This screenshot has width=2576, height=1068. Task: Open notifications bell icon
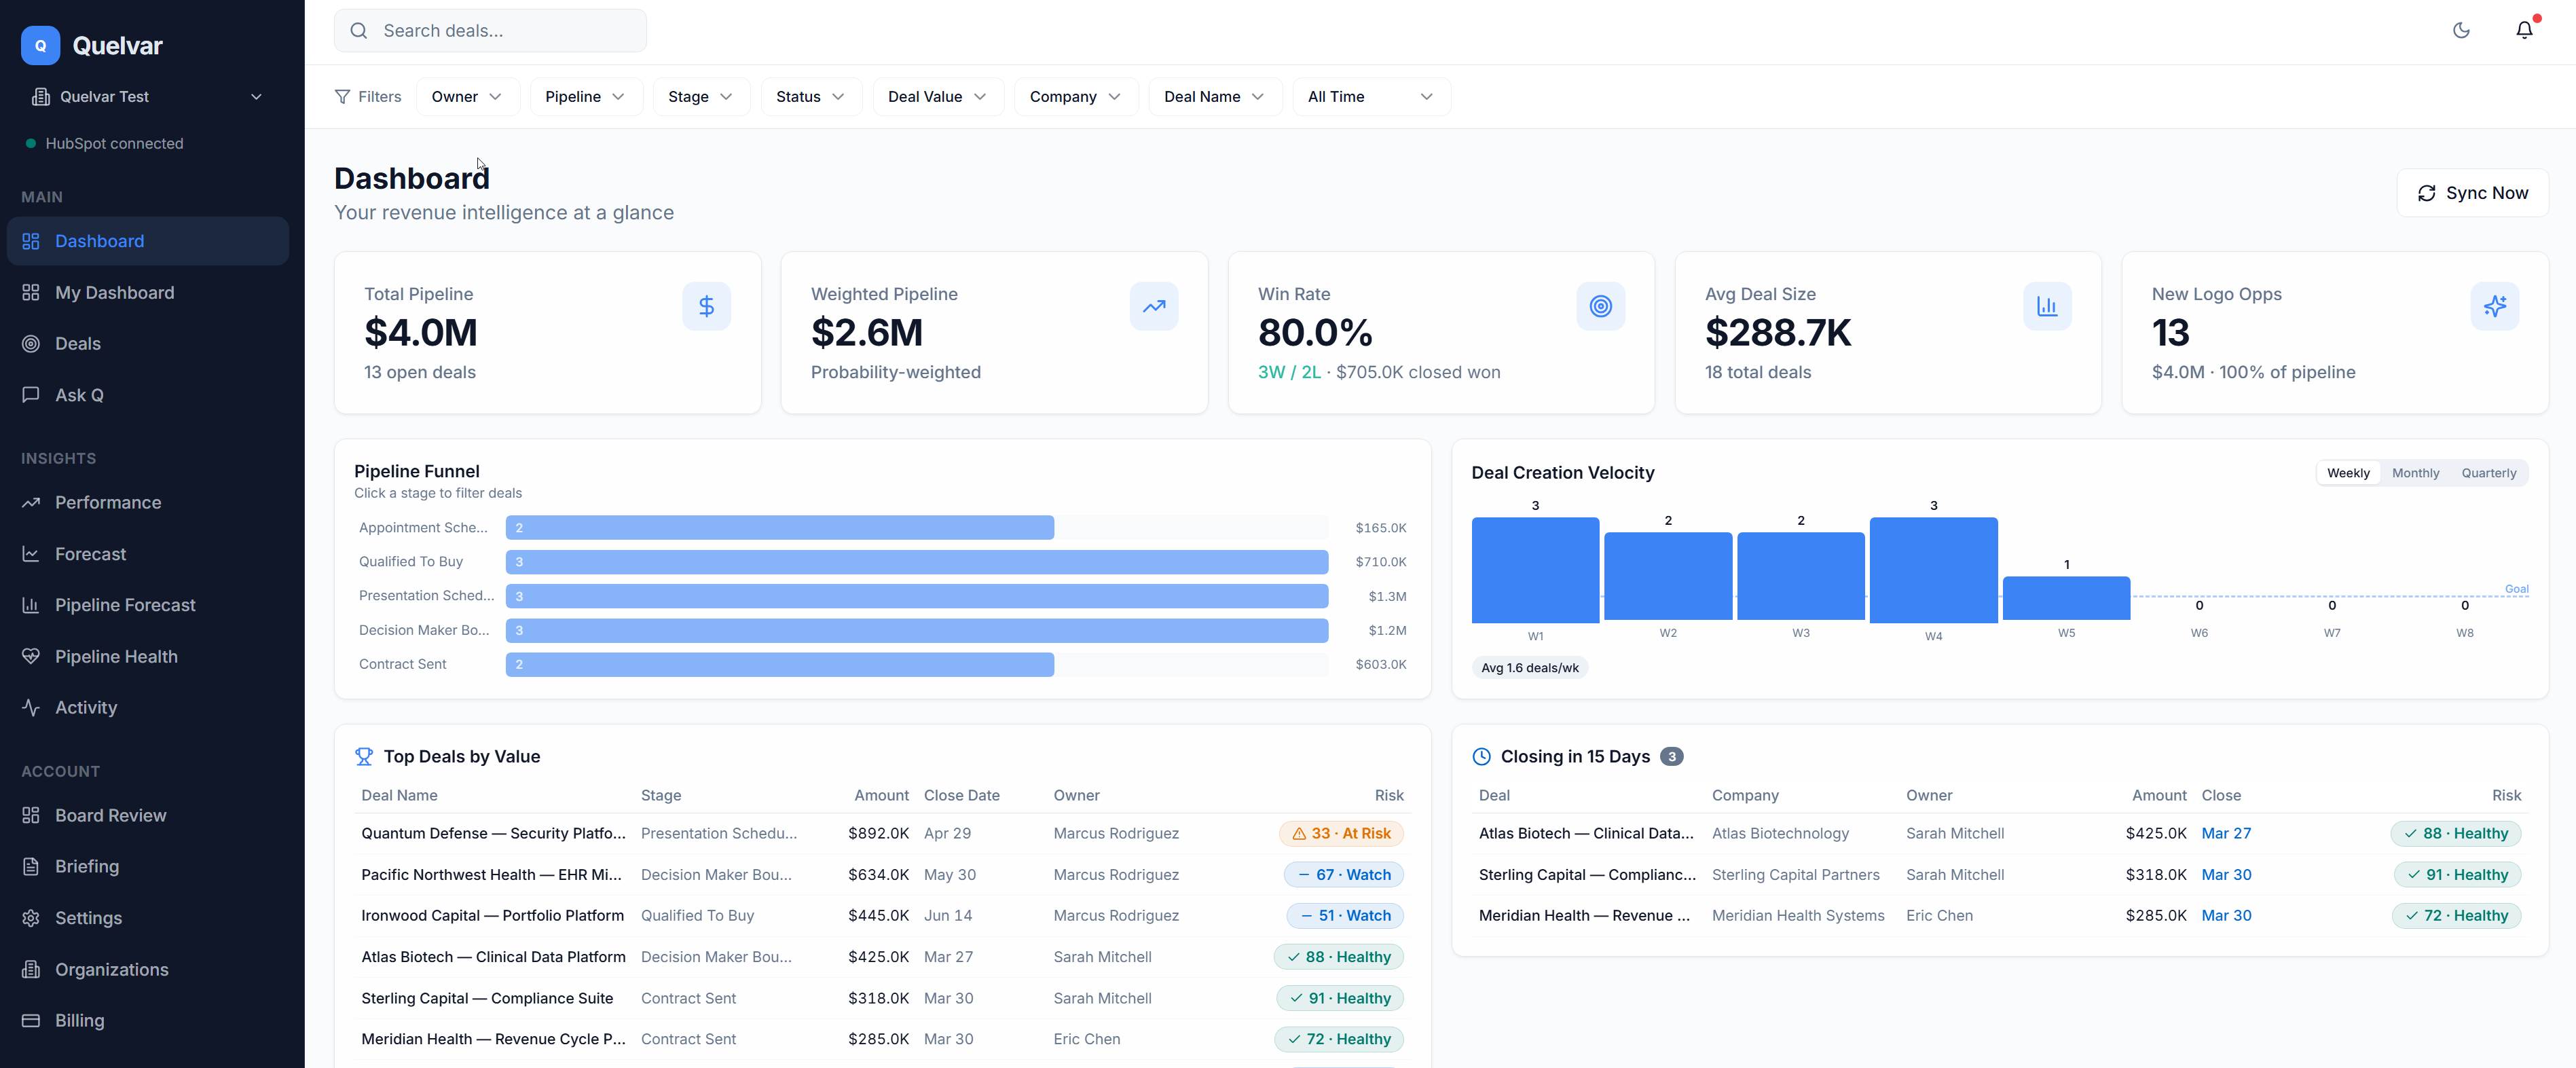pos(2524,30)
